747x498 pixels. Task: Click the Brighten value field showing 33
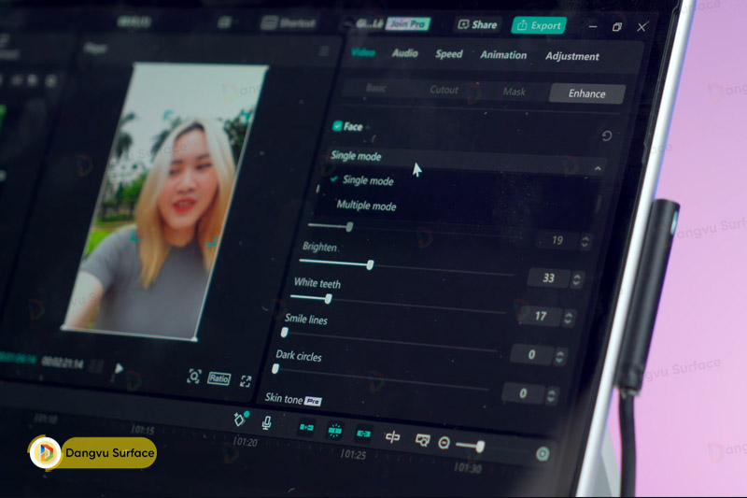(548, 277)
